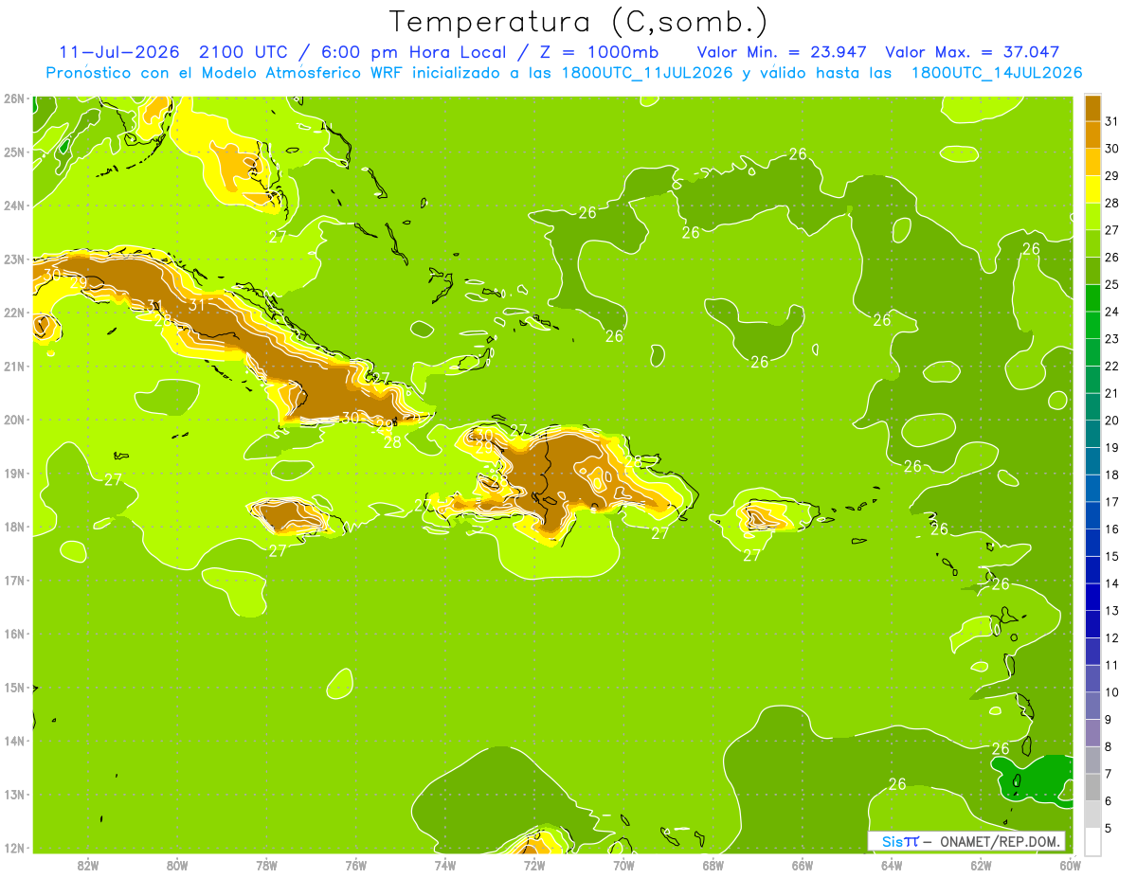Click the "64W" longitude axis label
Image resolution: width=1137 pixels, height=878 pixels.
[x=891, y=865]
